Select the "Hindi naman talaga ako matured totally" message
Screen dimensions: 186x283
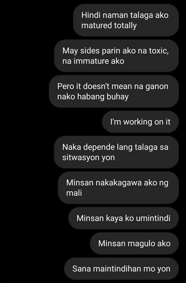coord(126,20)
